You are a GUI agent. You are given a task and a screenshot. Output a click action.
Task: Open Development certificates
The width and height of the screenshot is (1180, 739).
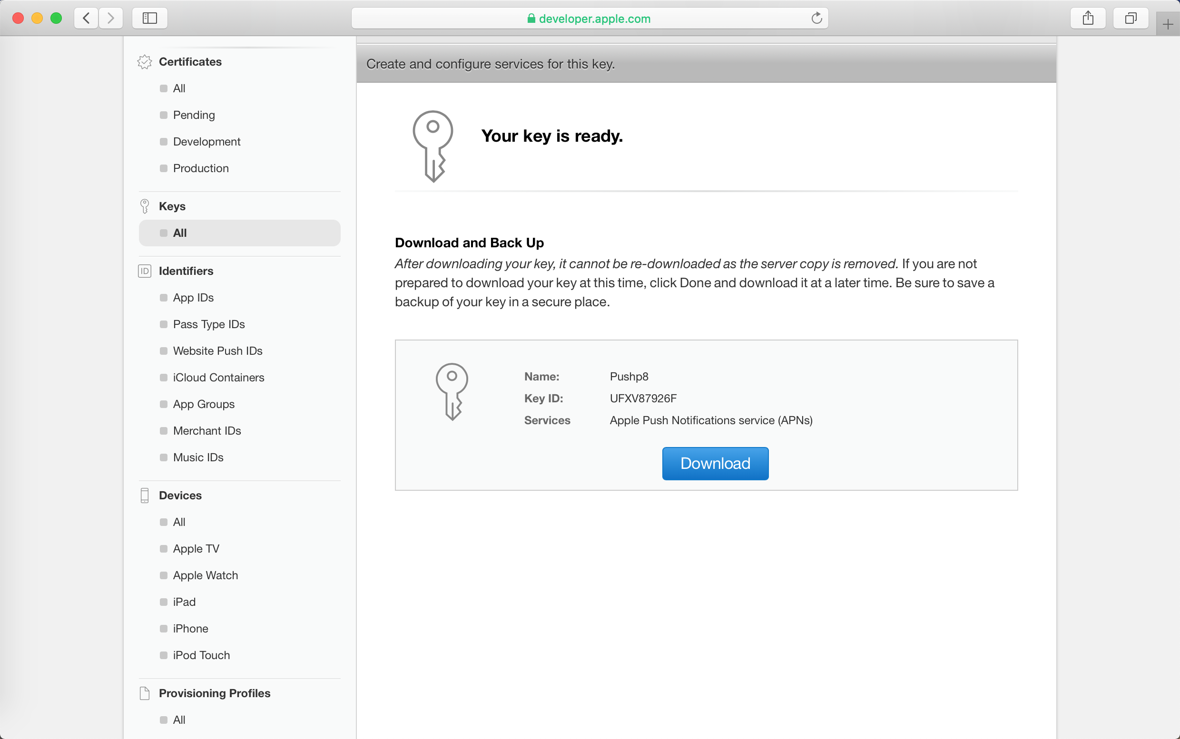tap(206, 142)
